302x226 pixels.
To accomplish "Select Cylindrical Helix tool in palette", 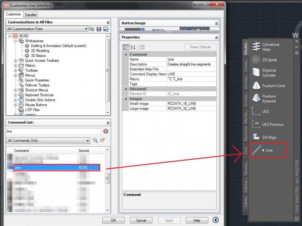I will (256, 46).
